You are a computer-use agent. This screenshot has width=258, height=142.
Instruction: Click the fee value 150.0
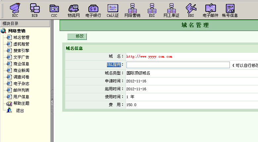tap(131, 105)
